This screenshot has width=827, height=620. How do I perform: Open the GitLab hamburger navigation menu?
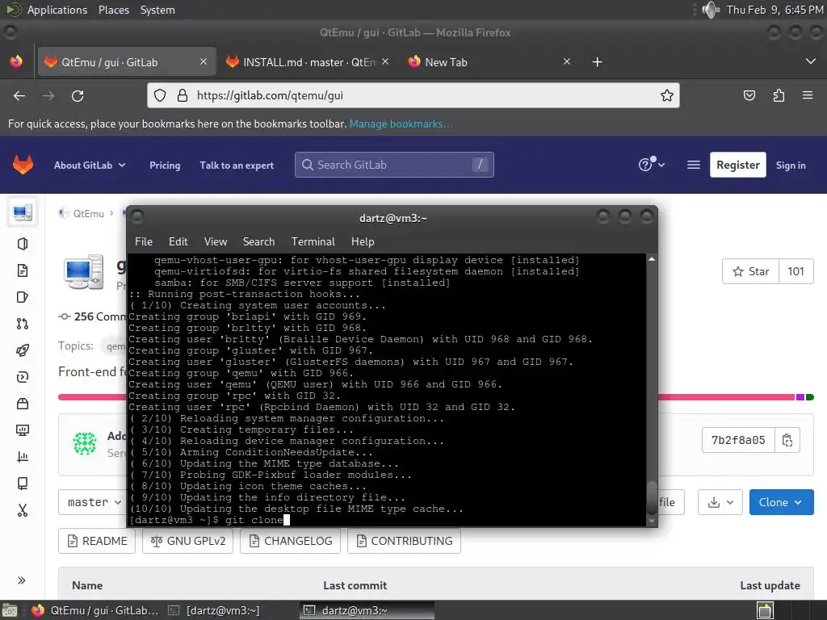[x=694, y=165]
